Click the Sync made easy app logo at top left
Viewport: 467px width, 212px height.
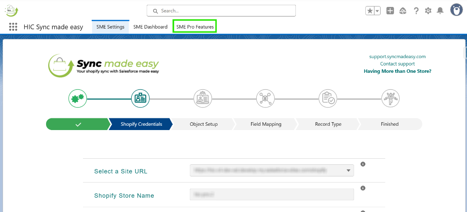[x=12, y=11]
